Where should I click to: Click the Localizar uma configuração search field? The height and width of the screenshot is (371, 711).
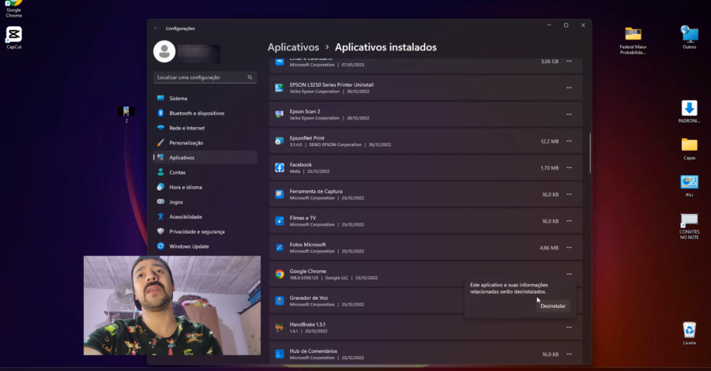(x=205, y=77)
